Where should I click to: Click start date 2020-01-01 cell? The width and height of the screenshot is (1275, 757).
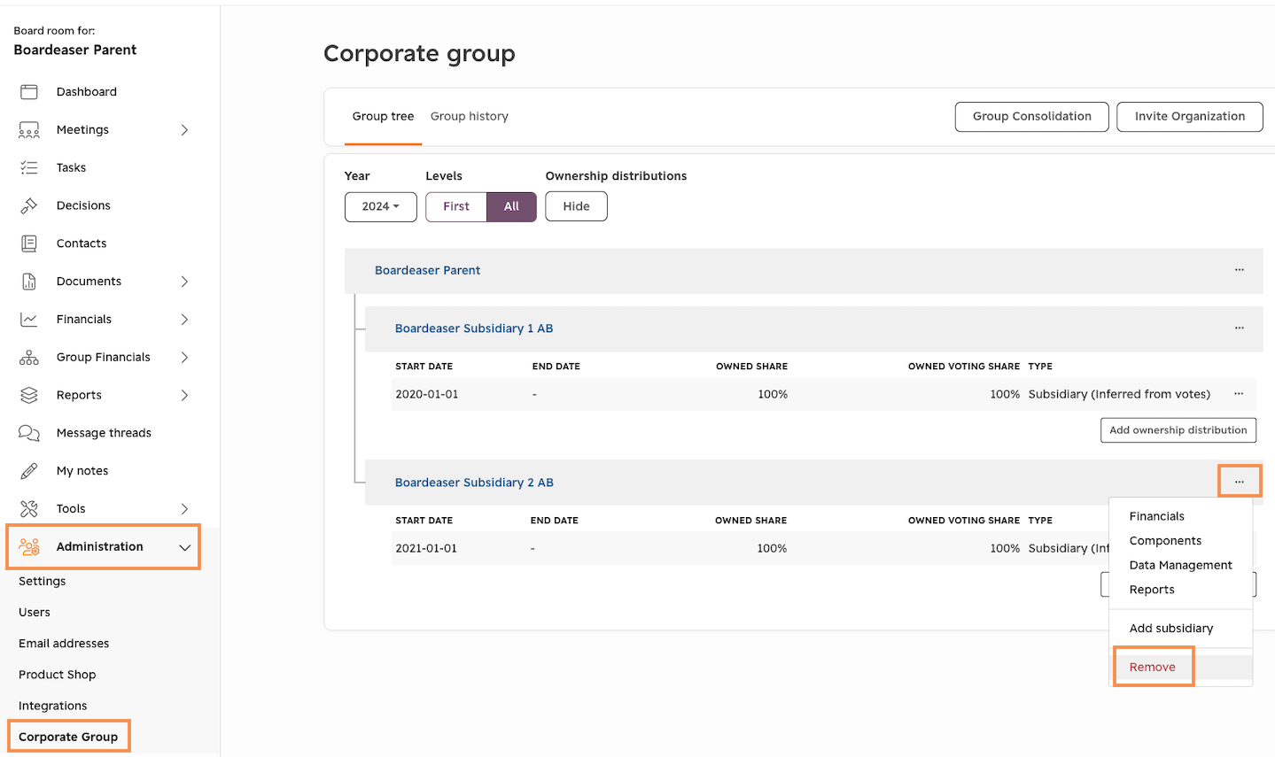click(427, 394)
